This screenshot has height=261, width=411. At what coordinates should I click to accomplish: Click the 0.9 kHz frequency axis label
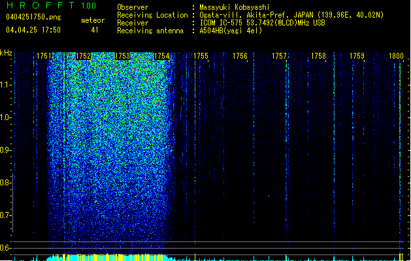click(5, 149)
